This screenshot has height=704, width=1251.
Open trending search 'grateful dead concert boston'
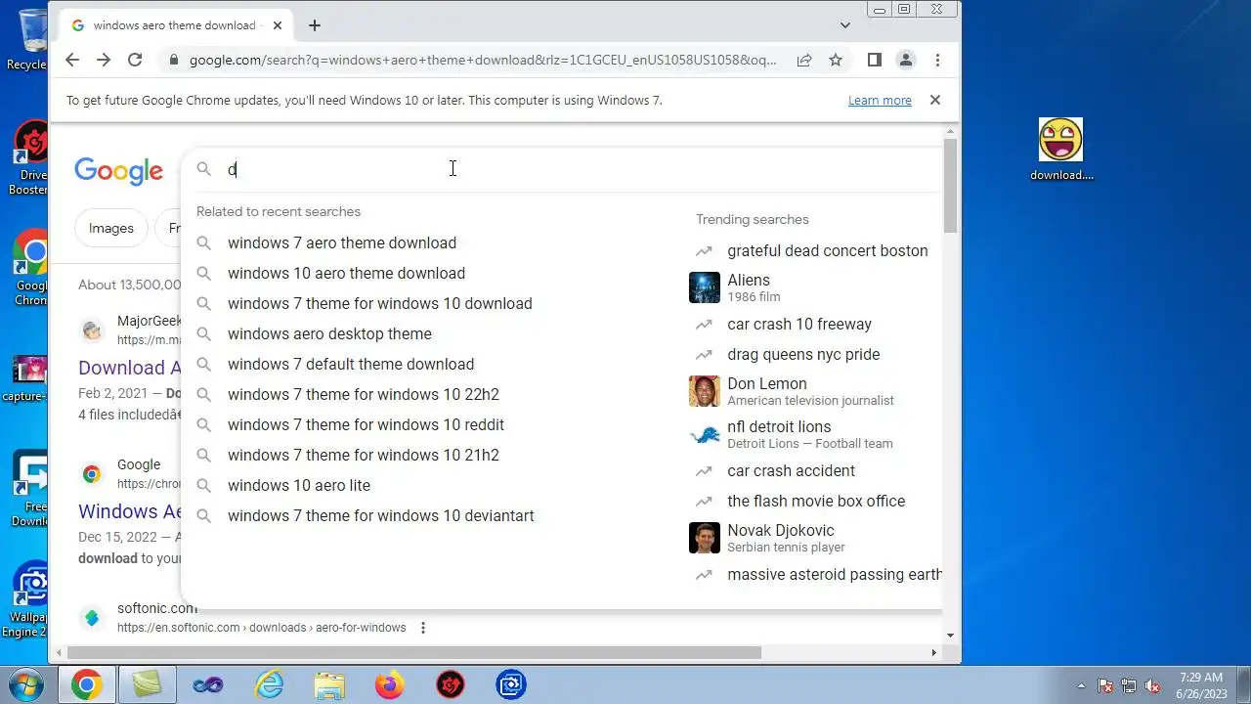828,250
